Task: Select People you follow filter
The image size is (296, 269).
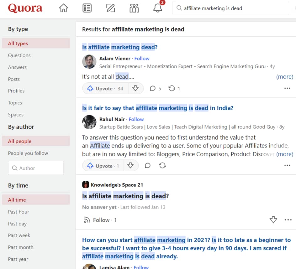Action: click(x=28, y=153)
